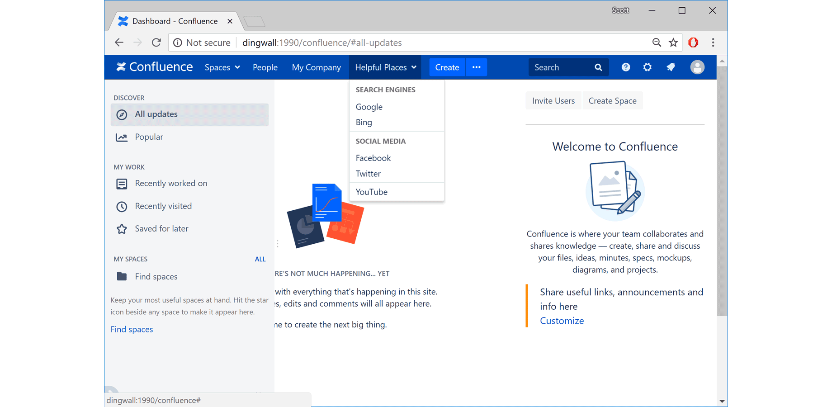Click the scrollbar down arrow
Image resolution: width=832 pixels, height=407 pixels.
click(x=722, y=401)
